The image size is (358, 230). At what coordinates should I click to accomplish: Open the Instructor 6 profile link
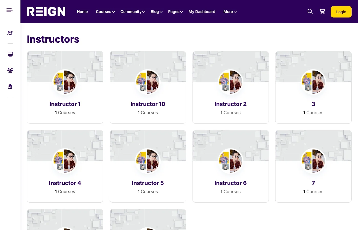click(x=230, y=183)
